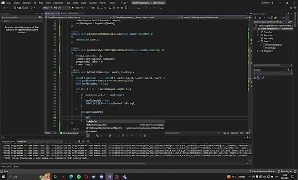Viewport: 298px width, 180px height.
Task: Click Start Without Debugging outline arrow
Action: [83, 7]
